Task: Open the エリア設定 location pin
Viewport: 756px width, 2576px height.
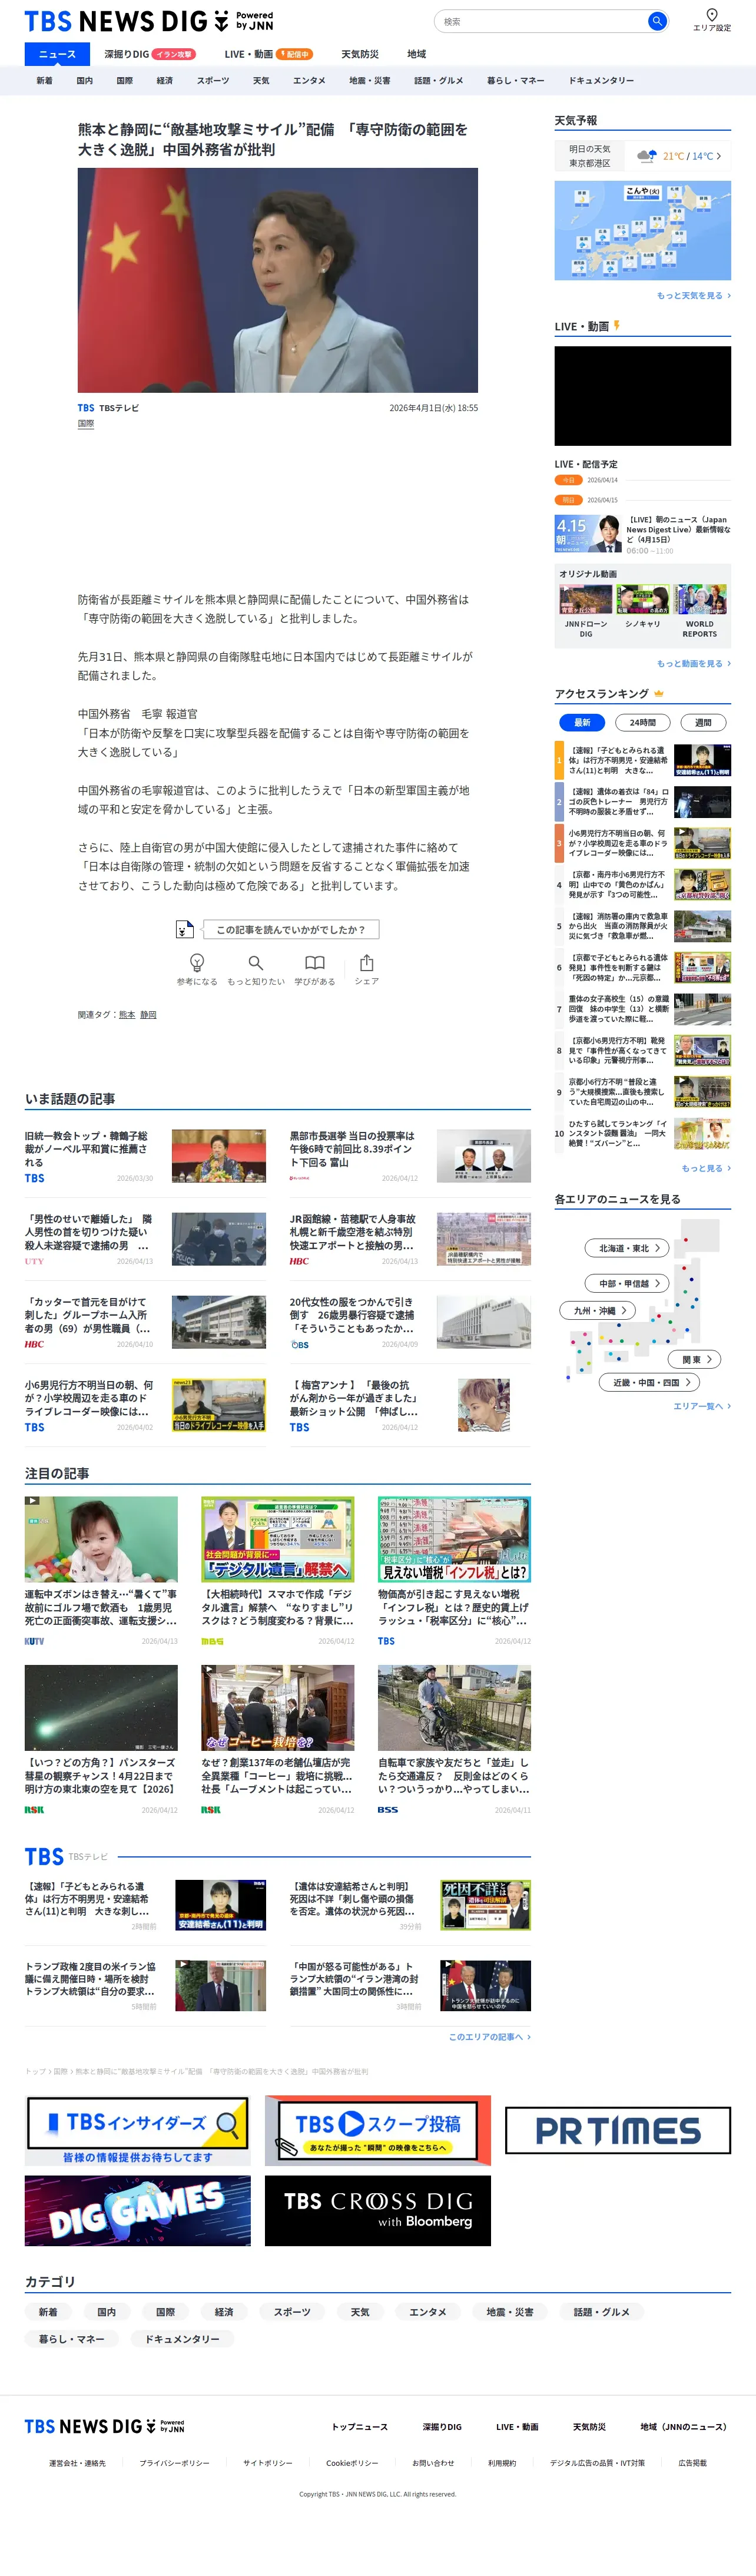Action: (711, 19)
